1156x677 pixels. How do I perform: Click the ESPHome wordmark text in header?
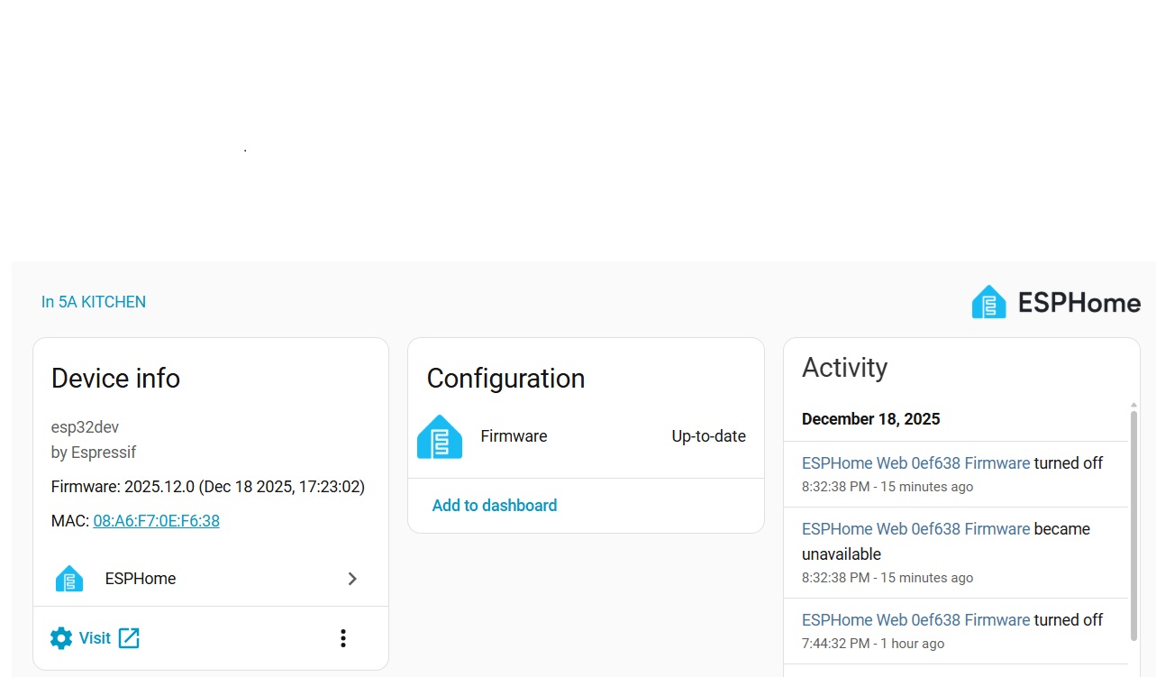pos(1079,303)
